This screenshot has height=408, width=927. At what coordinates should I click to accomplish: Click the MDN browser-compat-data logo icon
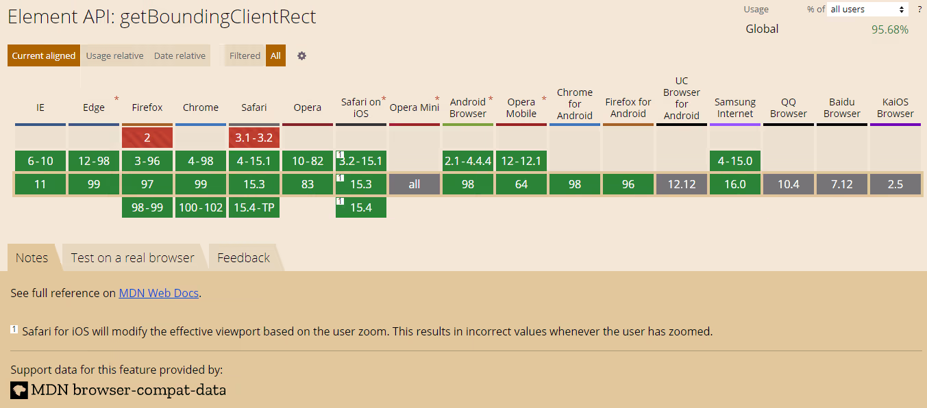(x=19, y=390)
